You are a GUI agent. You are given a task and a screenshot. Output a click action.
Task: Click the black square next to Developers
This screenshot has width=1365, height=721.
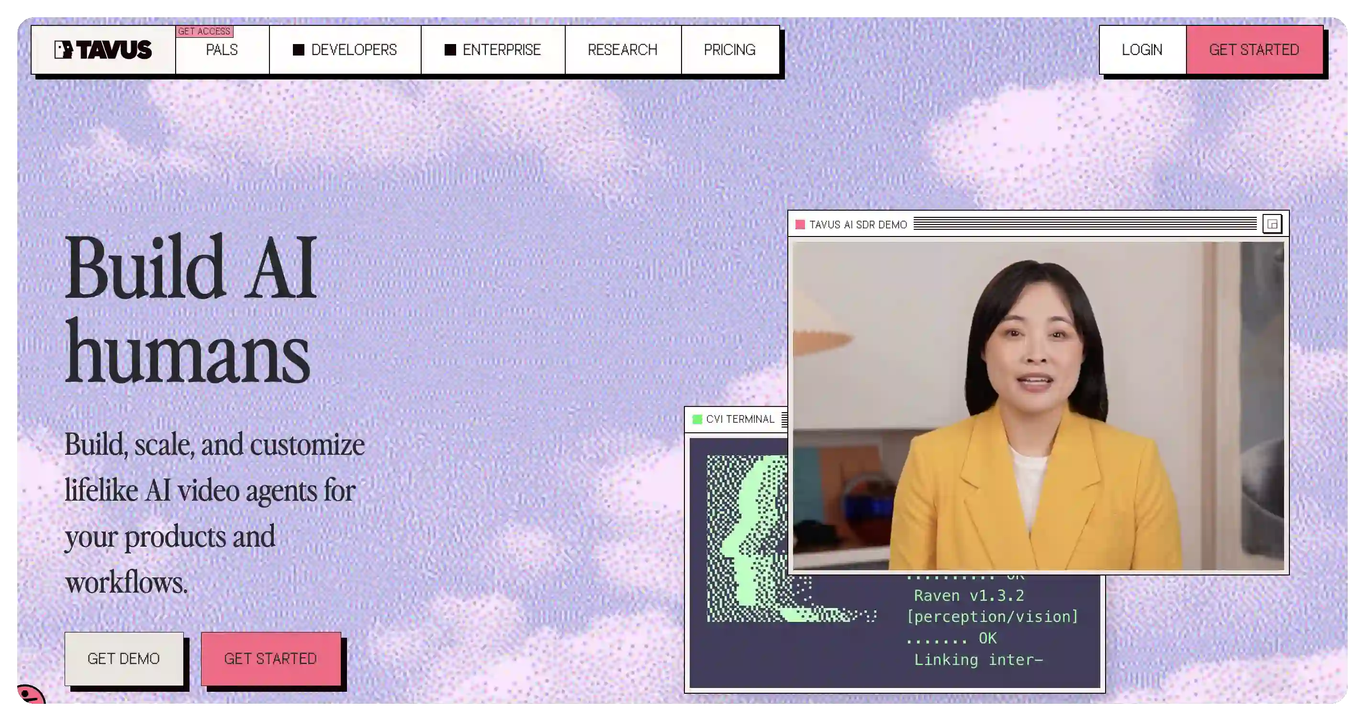click(x=299, y=50)
